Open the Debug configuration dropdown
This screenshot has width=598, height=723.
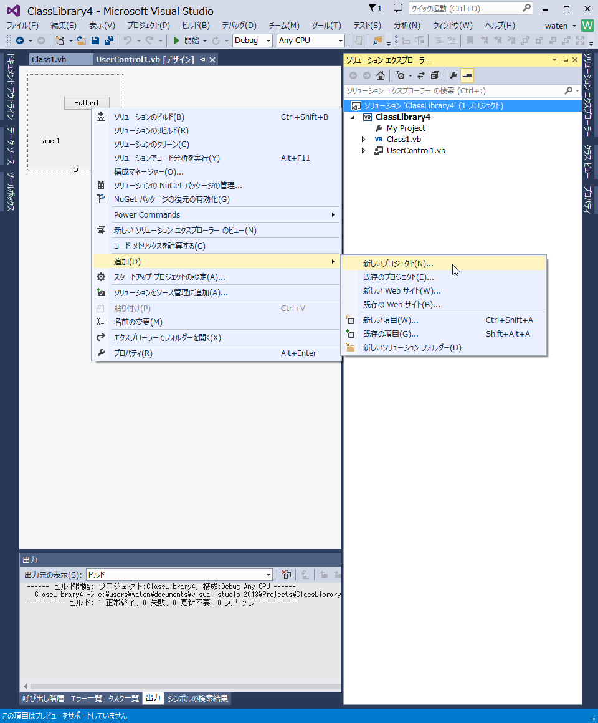point(269,41)
